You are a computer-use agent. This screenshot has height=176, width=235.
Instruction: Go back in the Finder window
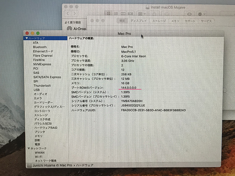pyautogui.click(x=68, y=14)
